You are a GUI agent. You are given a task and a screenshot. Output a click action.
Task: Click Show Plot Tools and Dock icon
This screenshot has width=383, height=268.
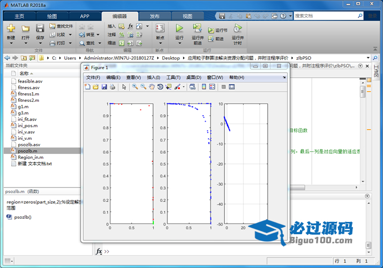point(231,87)
